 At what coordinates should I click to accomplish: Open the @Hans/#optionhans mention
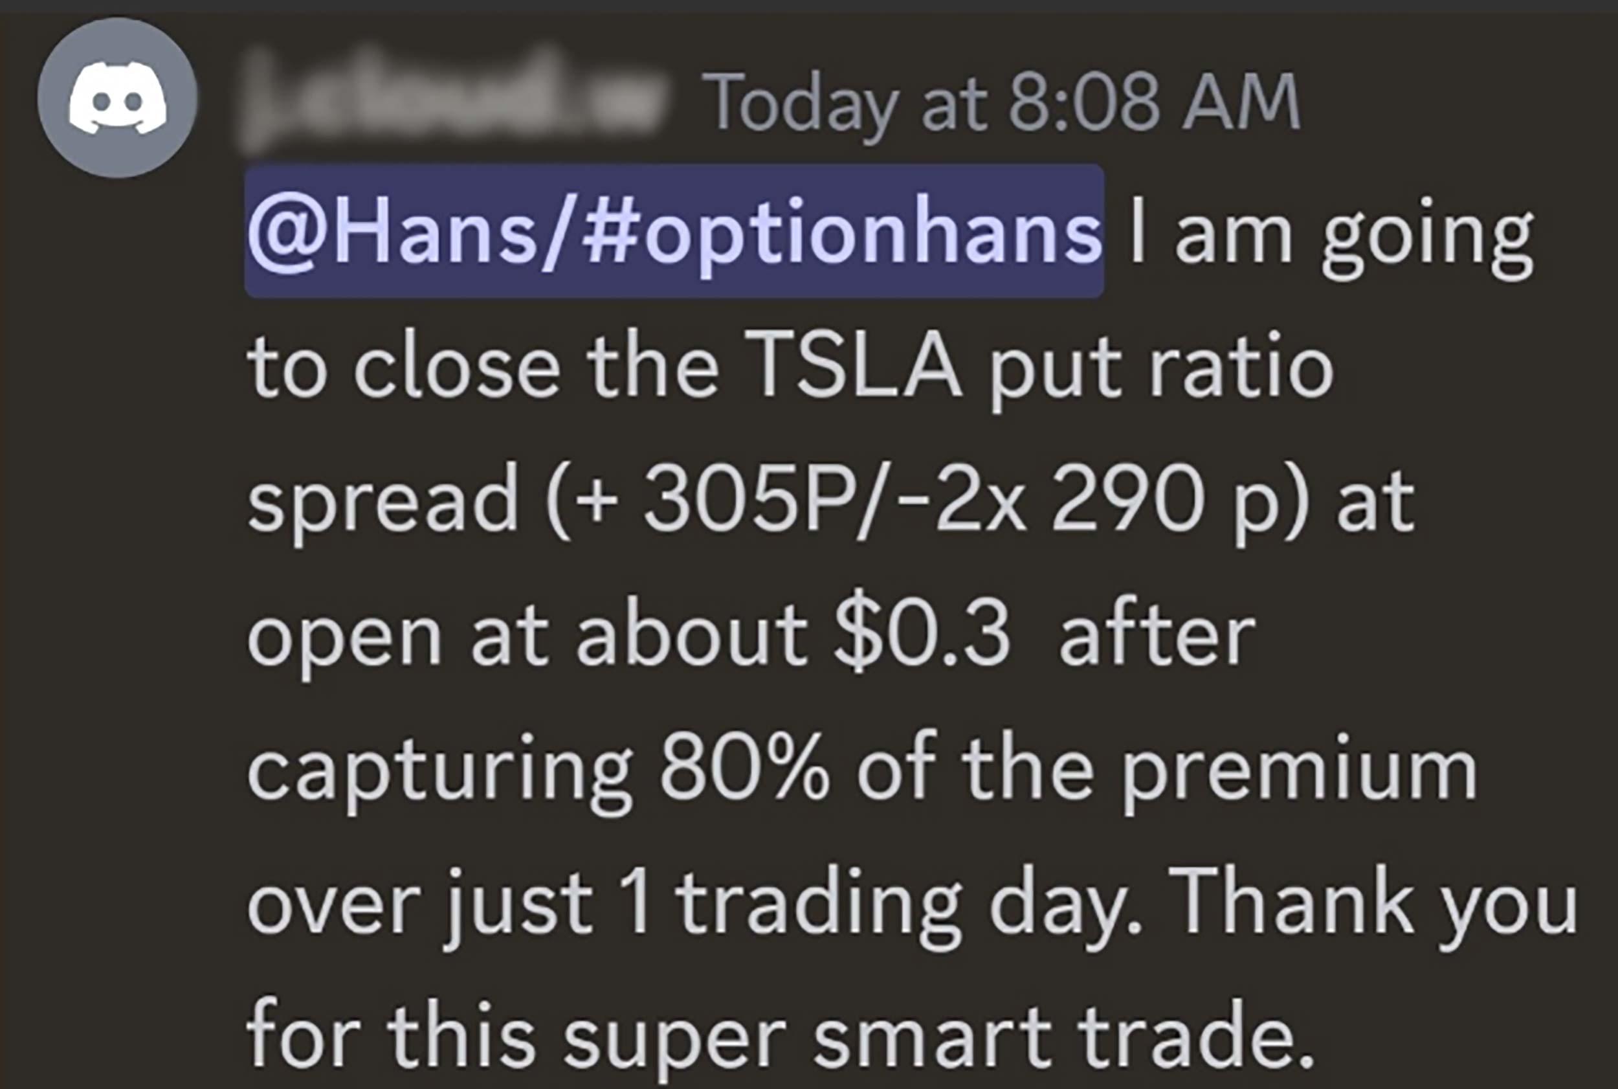click(x=674, y=230)
